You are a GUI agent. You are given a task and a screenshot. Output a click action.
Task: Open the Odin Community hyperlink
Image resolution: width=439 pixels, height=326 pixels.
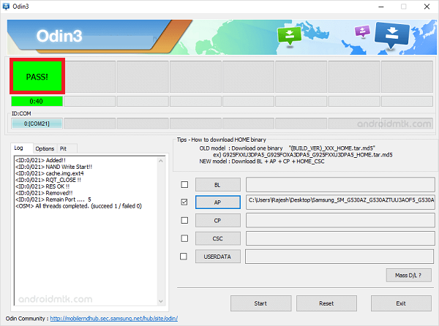[114, 319]
